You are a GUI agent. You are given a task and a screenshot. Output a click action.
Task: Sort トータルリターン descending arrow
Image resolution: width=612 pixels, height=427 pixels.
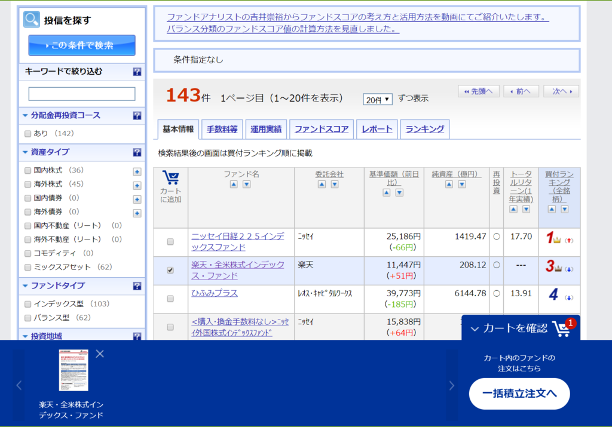(527, 210)
